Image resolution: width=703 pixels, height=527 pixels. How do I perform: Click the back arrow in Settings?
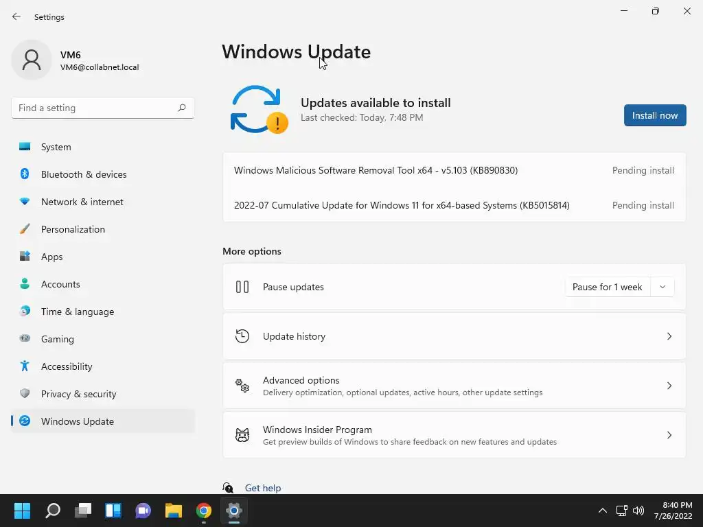16,16
